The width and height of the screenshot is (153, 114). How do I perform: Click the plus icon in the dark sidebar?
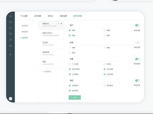(x=11, y=55)
